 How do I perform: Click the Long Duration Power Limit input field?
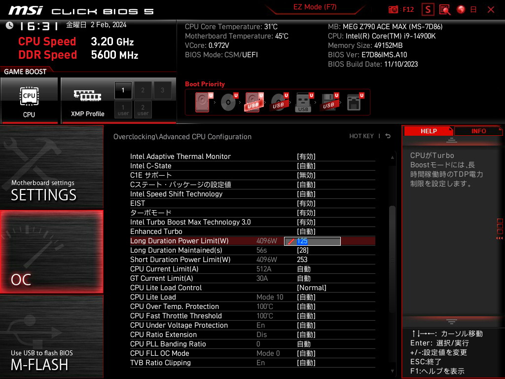point(312,241)
